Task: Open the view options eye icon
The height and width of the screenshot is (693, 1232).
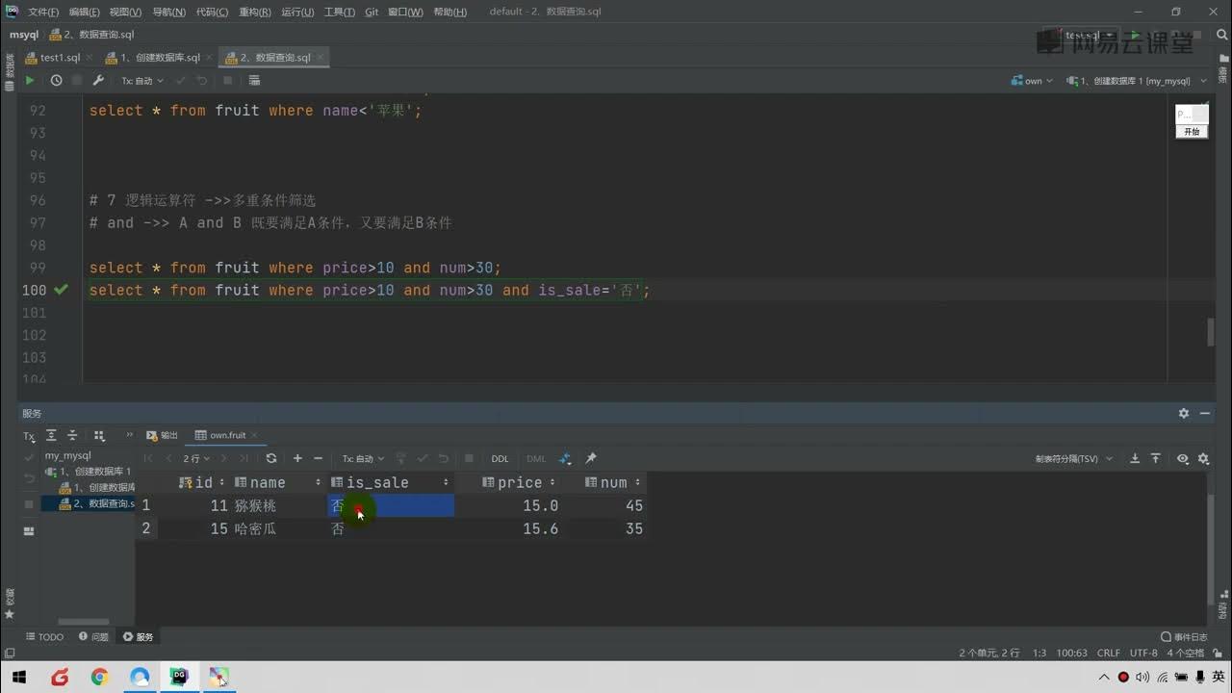Action: click(1183, 459)
